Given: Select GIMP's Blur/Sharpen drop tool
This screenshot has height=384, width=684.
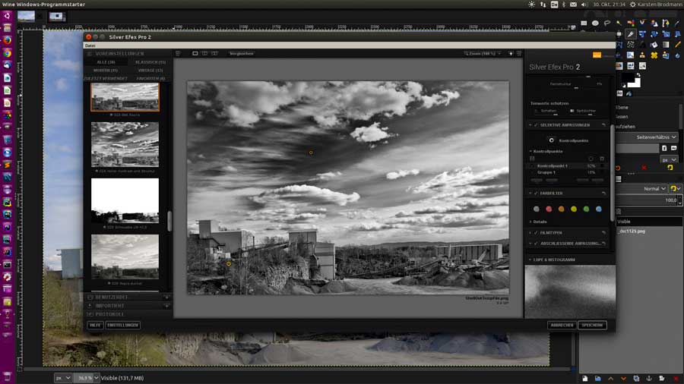Looking at the screenshot, I should click(677, 55).
